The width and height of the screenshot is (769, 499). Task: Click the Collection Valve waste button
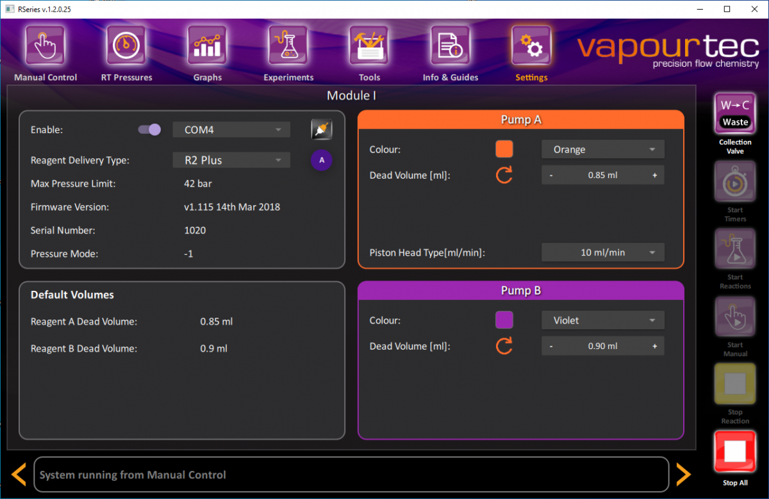pyautogui.click(x=734, y=113)
